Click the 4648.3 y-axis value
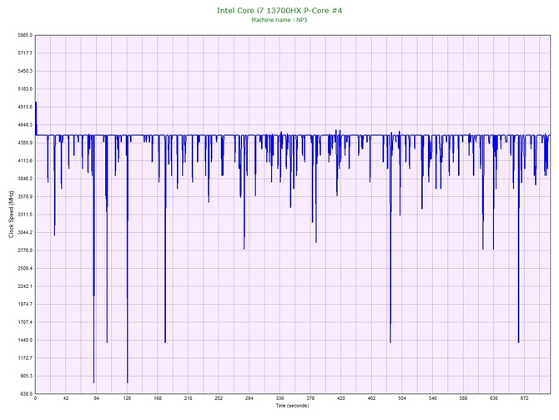The image size is (559, 420). pos(25,125)
